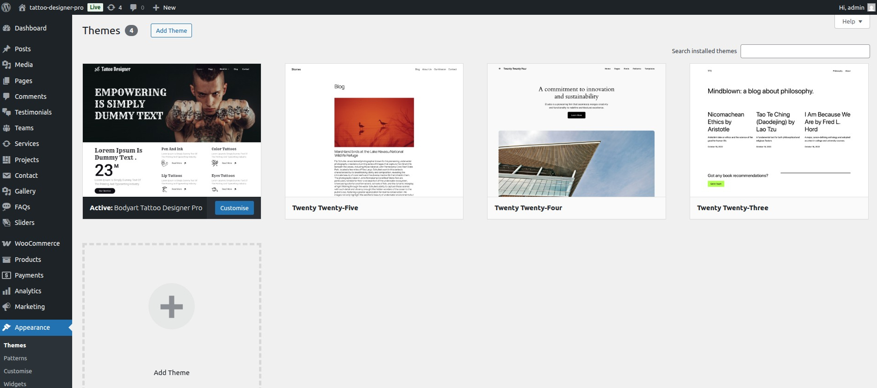877x388 pixels.
Task: Open Twenty Twenty-Five theme screenshot
Action: (374, 130)
